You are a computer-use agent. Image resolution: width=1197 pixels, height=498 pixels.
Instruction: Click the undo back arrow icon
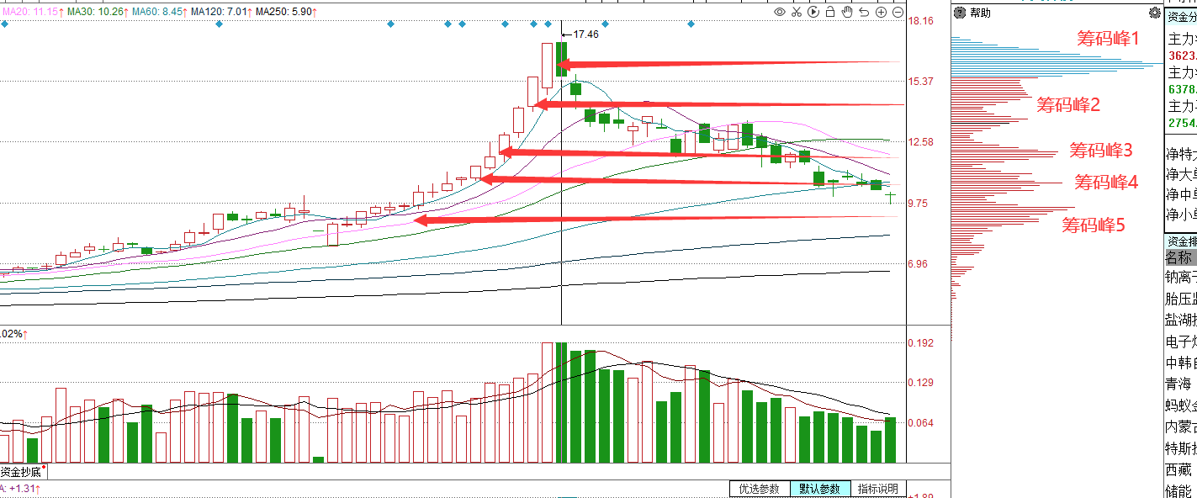tap(864, 13)
